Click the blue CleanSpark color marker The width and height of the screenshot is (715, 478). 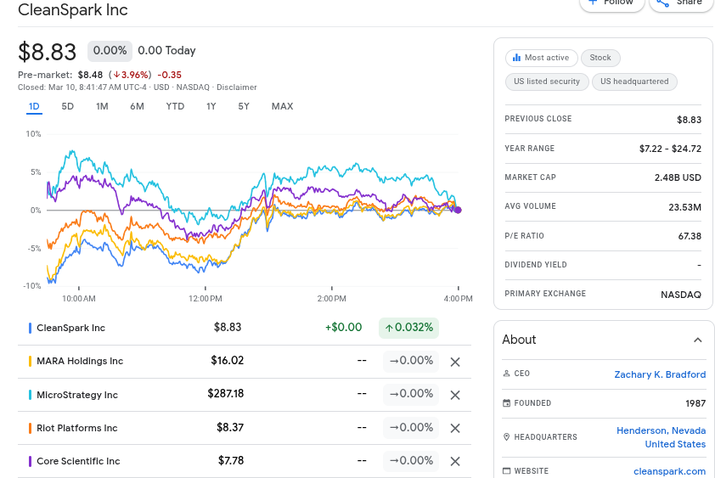(30, 328)
